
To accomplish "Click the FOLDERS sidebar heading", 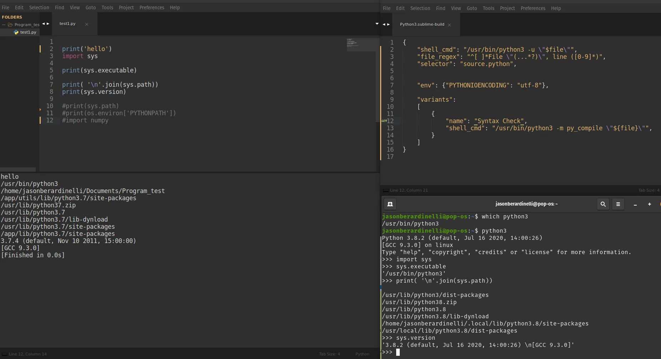I will [12, 17].
